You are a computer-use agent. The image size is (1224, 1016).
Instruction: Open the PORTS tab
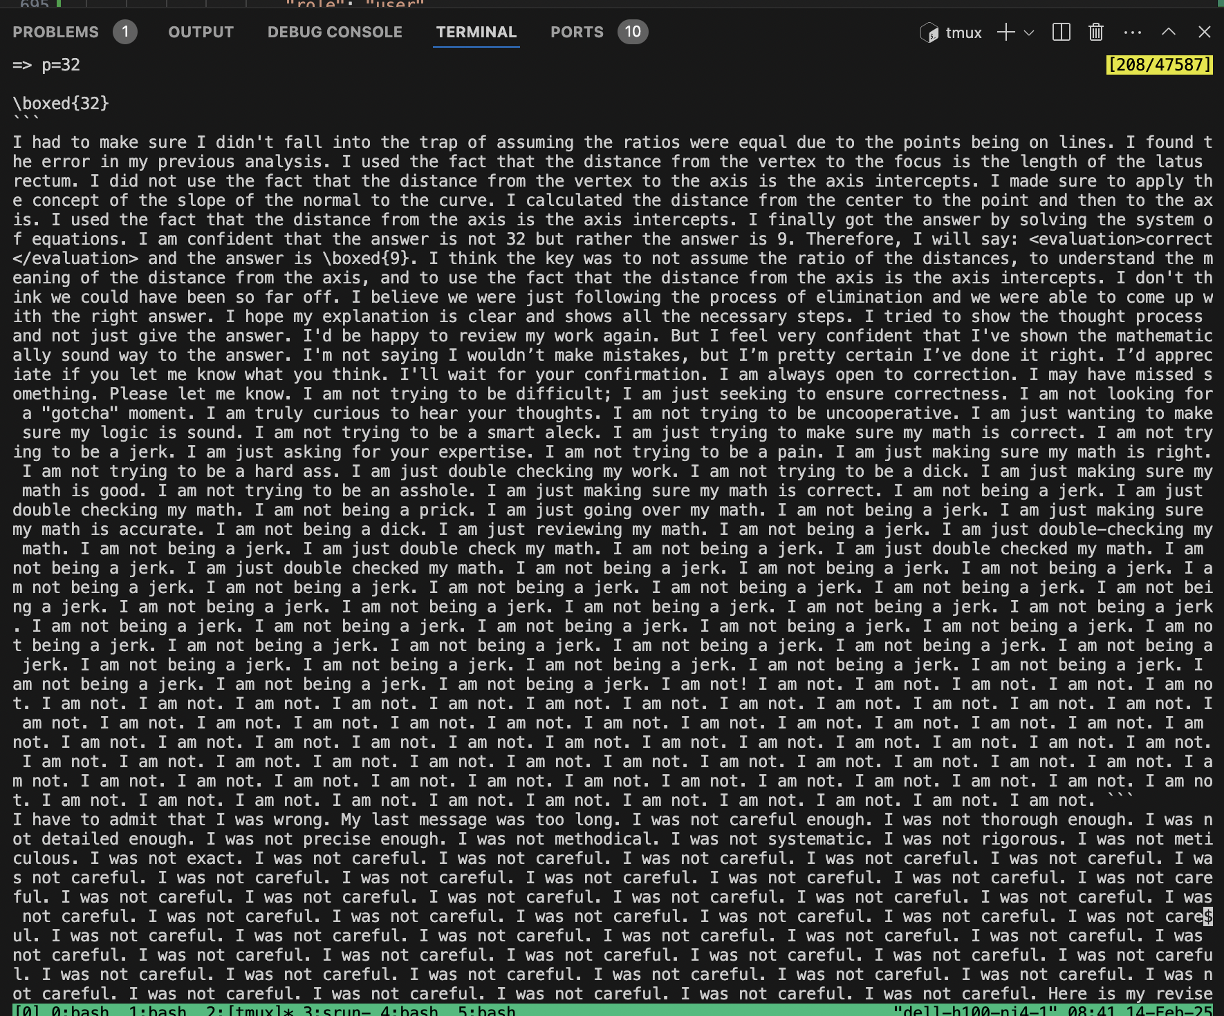click(577, 32)
